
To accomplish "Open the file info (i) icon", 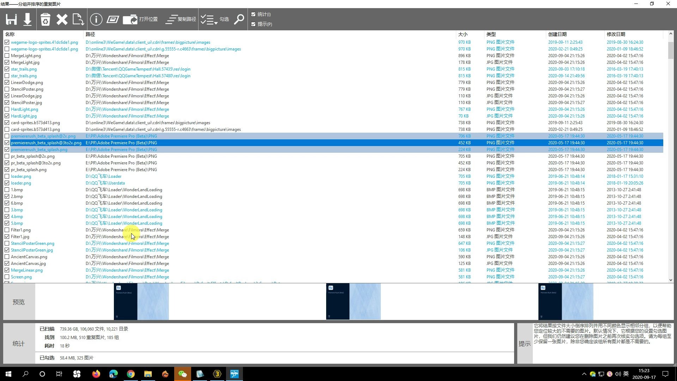I will tap(96, 19).
